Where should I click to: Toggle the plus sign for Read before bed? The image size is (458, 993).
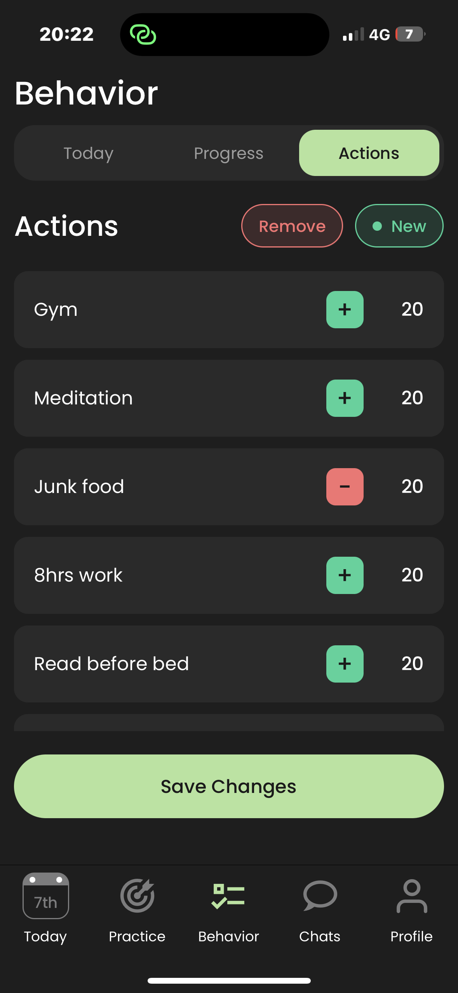(x=345, y=664)
